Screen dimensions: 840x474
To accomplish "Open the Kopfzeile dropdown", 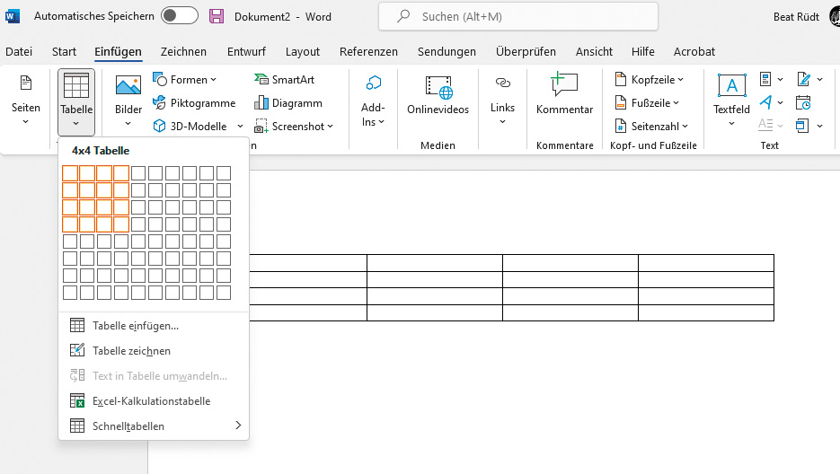I will [x=650, y=80].
